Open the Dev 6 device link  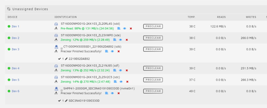click(15, 91)
